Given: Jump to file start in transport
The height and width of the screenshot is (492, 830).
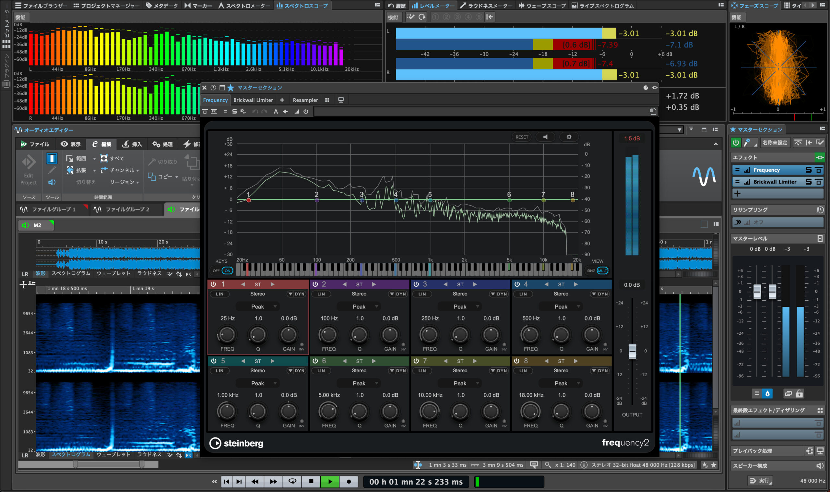Looking at the screenshot, I should [227, 481].
